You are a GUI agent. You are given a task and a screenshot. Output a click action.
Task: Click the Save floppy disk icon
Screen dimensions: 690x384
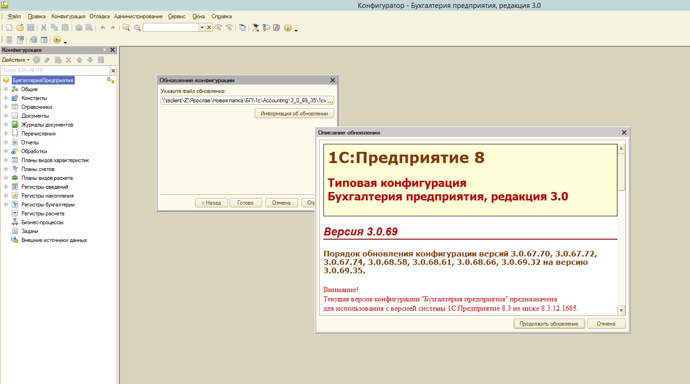[x=31, y=28]
